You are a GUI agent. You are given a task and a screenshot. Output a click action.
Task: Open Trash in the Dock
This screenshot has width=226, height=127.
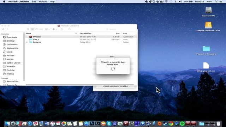click(218, 123)
